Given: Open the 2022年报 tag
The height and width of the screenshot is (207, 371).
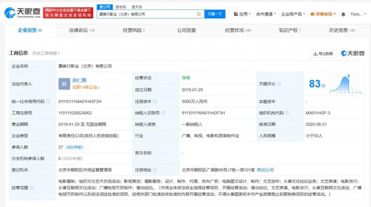Looking at the screenshot, I should 75,147.
